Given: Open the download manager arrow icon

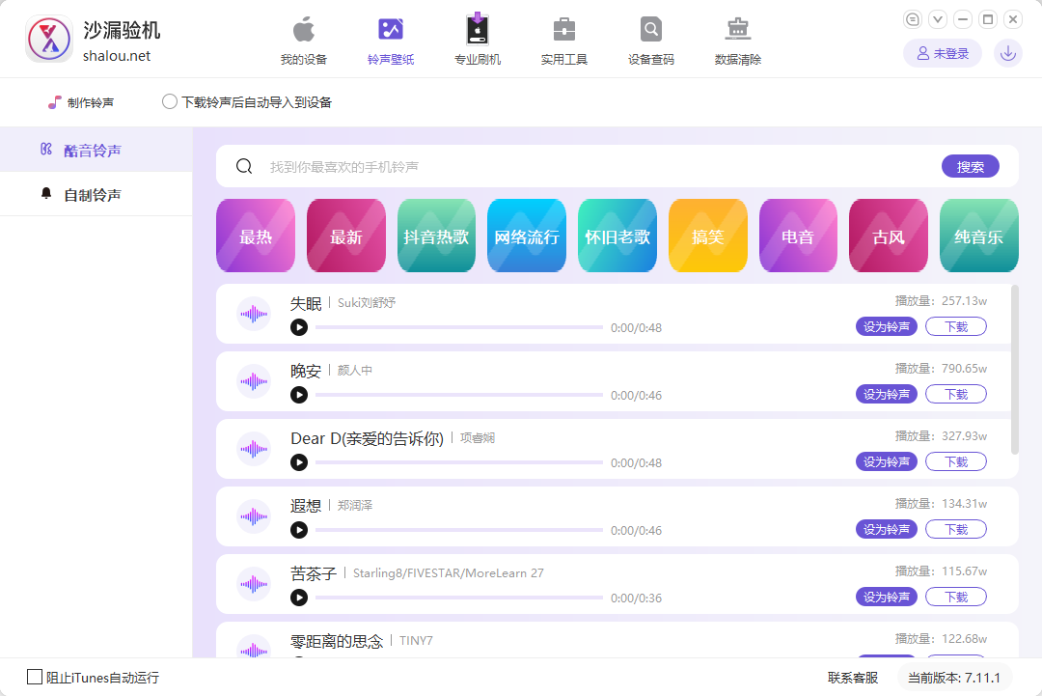Looking at the screenshot, I should pos(1008,53).
